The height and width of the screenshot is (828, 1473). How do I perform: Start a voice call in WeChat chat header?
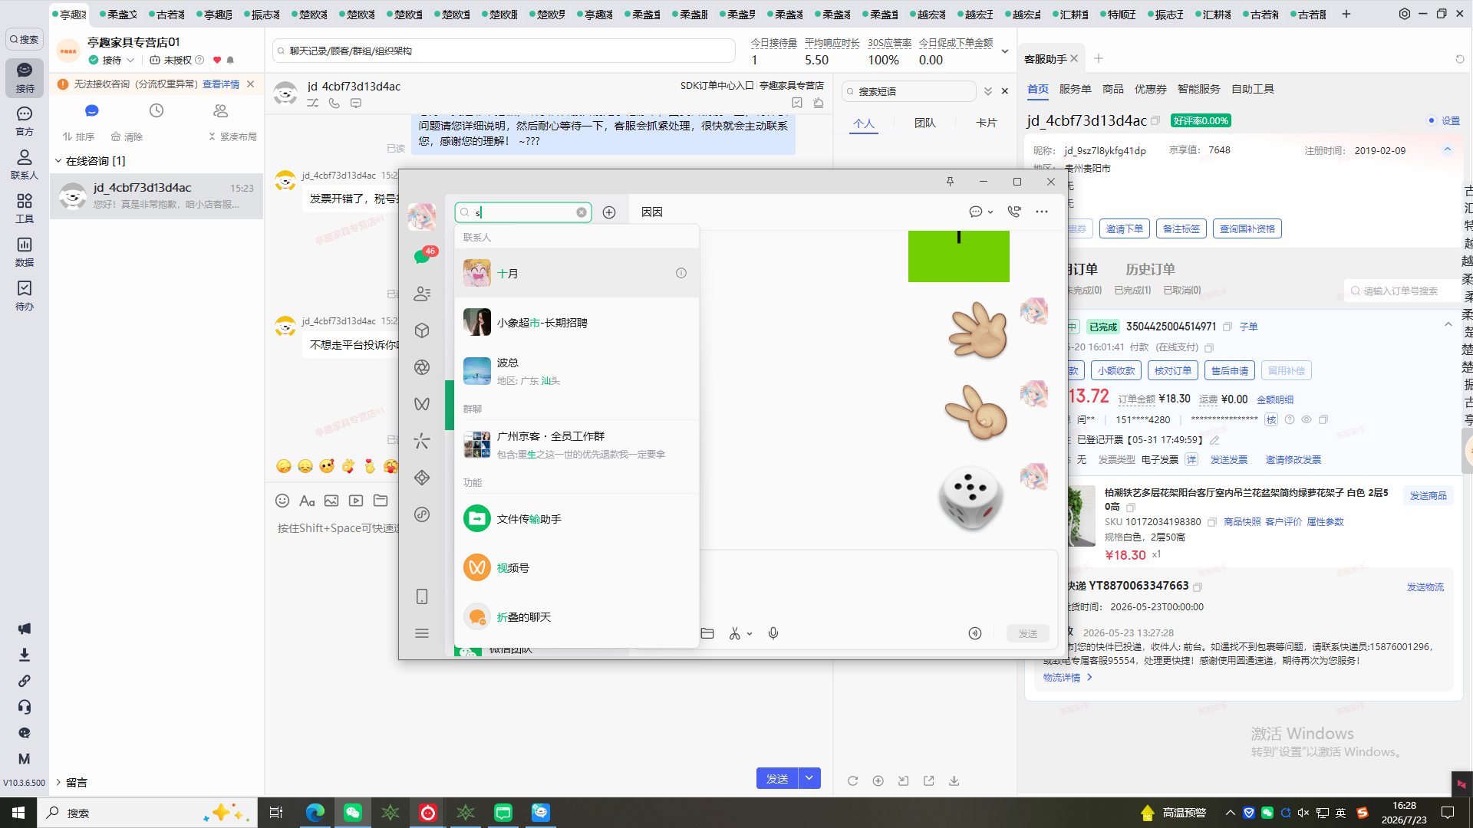1014,212
